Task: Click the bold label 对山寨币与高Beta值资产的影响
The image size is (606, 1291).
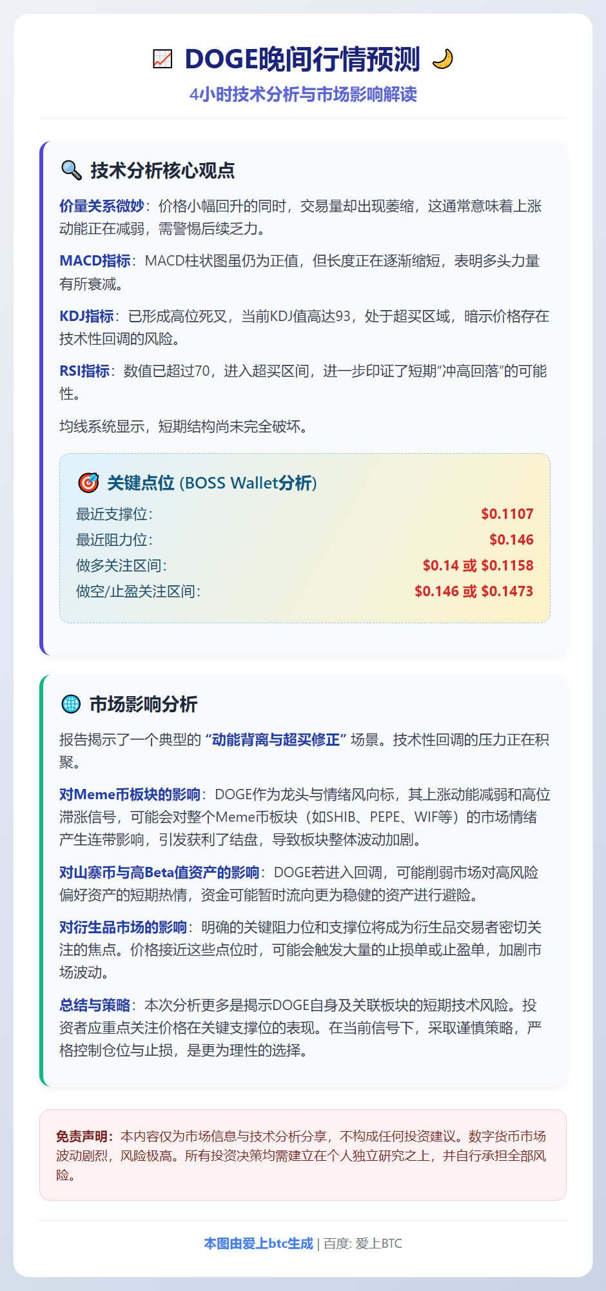Action: click(159, 873)
